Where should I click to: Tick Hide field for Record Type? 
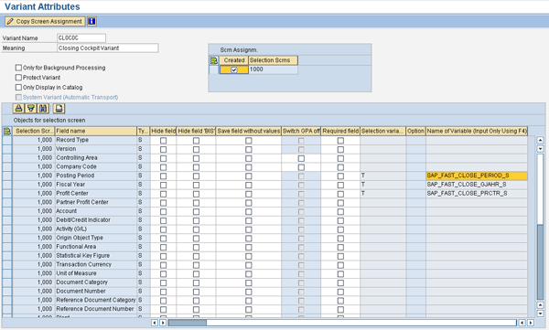[x=163, y=141]
